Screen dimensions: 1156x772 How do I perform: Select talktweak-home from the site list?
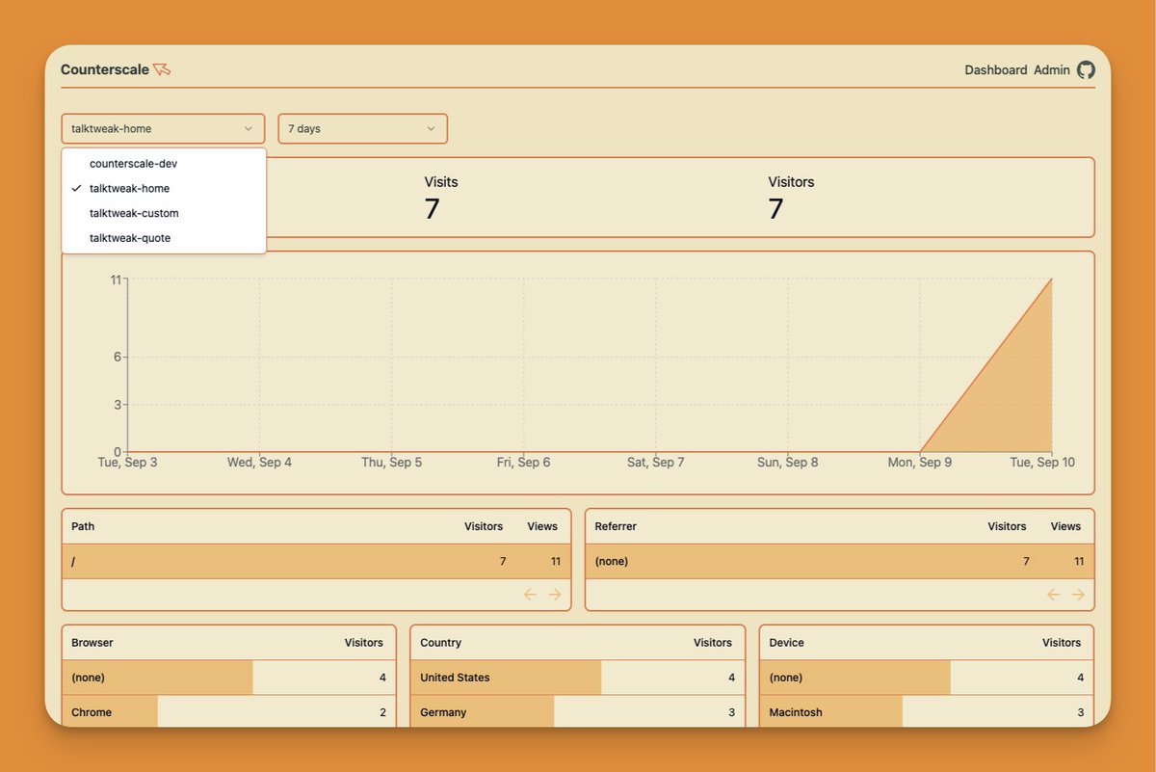click(164, 189)
